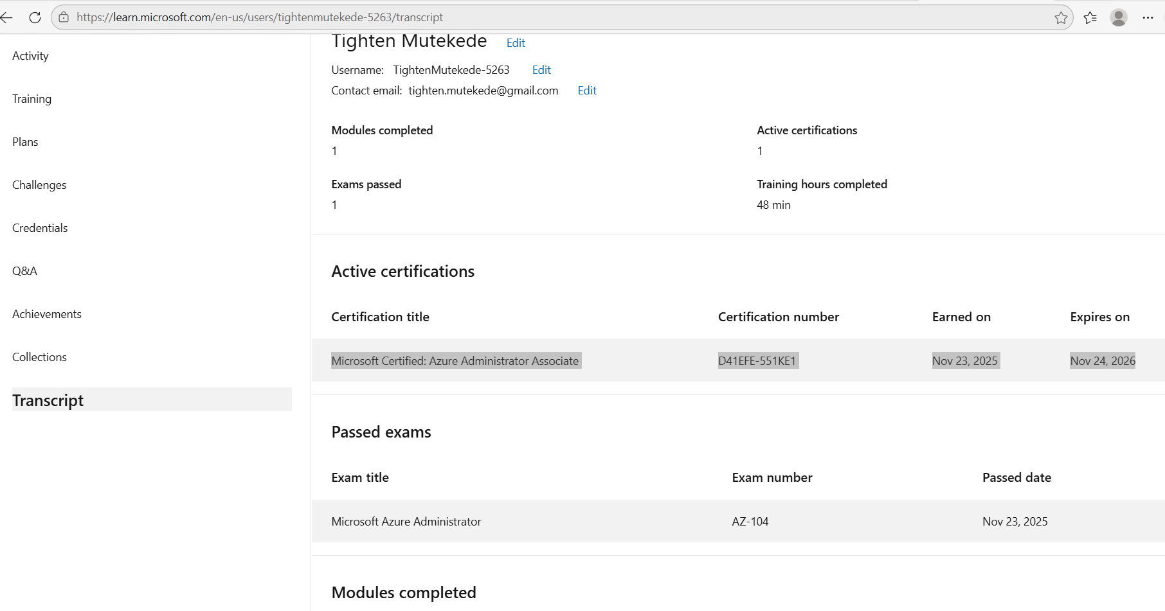Screen dimensions: 1165x611
Task: Click the Earned on column header
Action: (x=961, y=317)
